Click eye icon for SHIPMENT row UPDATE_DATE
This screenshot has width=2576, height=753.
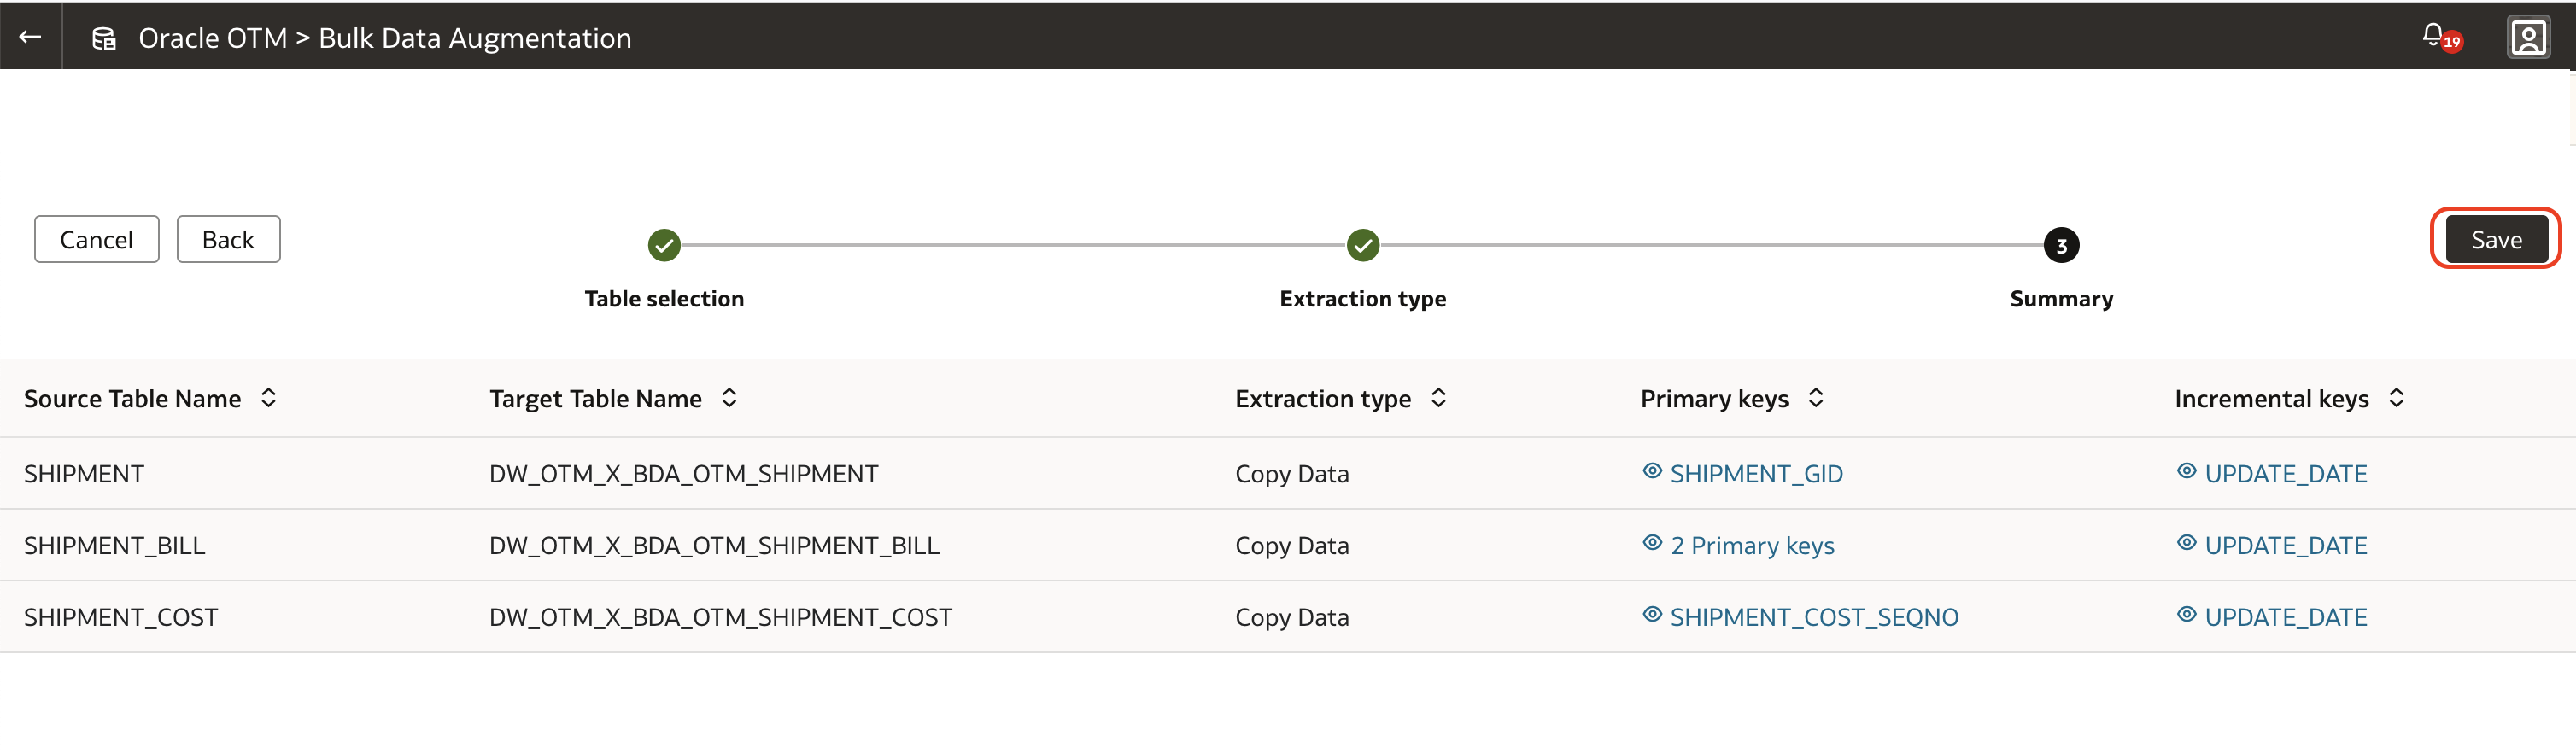pyautogui.click(x=2186, y=471)
